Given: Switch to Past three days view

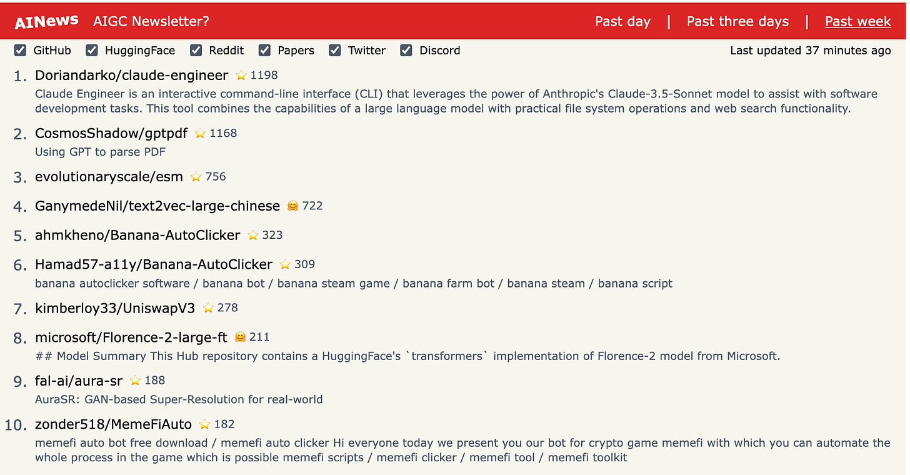Looking at the screenshot, I should [x=737, y=21].
